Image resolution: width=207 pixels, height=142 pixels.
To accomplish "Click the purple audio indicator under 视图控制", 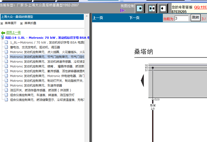I will coord(123,10).
